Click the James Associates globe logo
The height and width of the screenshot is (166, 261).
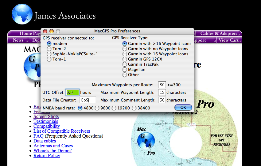pyautogui.click(x=22, y=14)
